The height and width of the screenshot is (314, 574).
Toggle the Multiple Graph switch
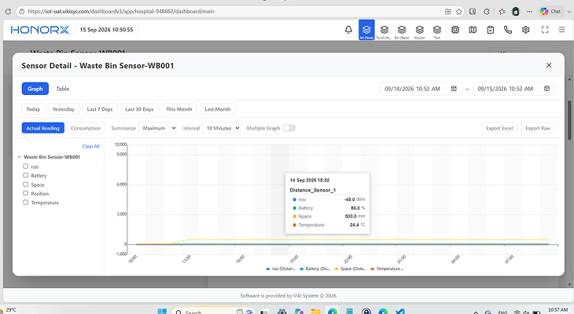pos(289,128)
